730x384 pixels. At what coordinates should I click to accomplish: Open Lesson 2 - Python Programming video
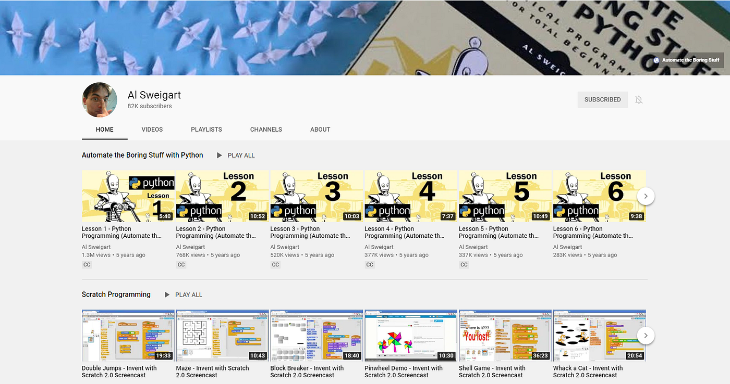(x=222, y=196)
